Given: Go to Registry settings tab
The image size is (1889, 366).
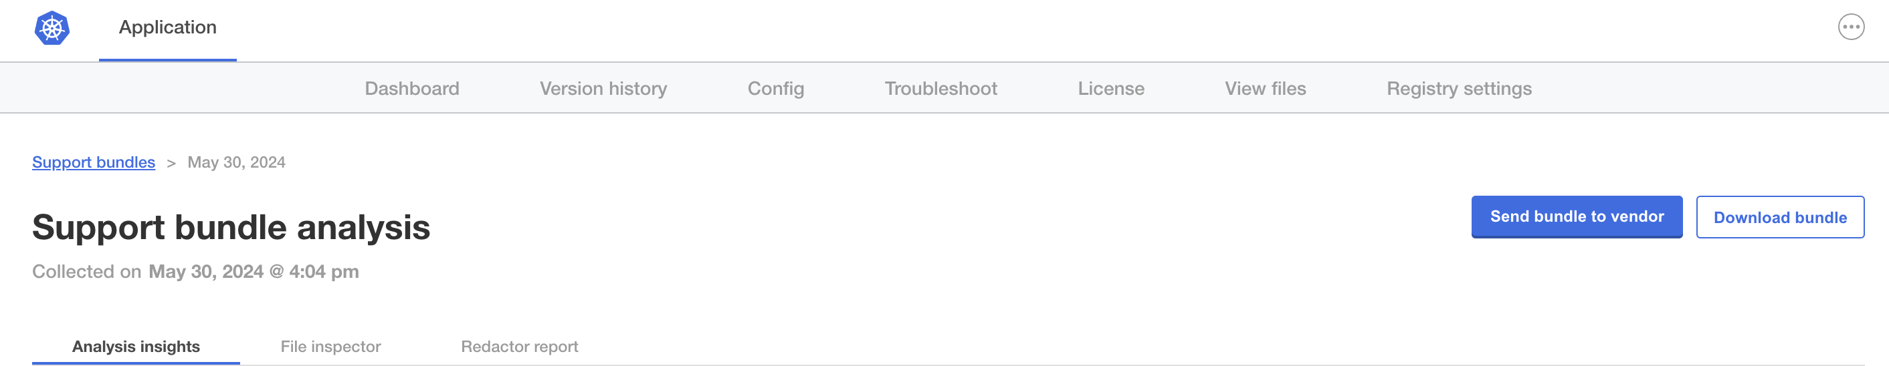Looking at the screenshot, I should [1458, 89].
